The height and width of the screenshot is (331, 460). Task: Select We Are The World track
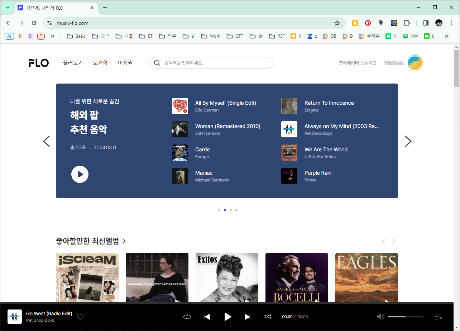326,150
